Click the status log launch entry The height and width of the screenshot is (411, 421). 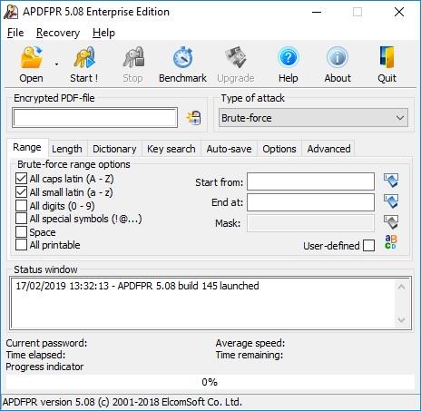click(137, 286)
